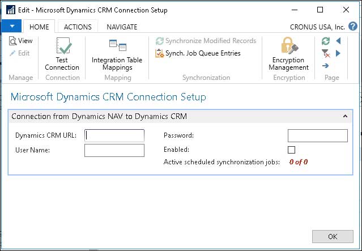Click the Dynamics NAV app icon in title bar

coord(11,10)
